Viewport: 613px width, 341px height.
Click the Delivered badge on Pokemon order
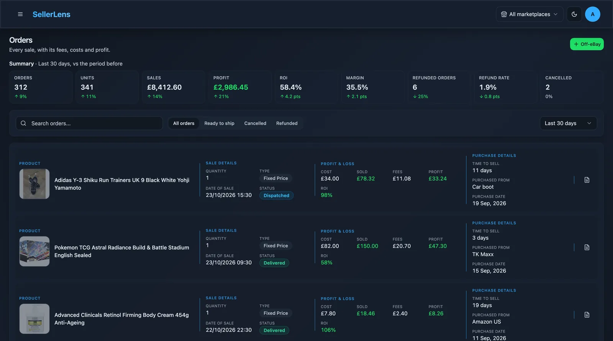(x=274, y=263)
